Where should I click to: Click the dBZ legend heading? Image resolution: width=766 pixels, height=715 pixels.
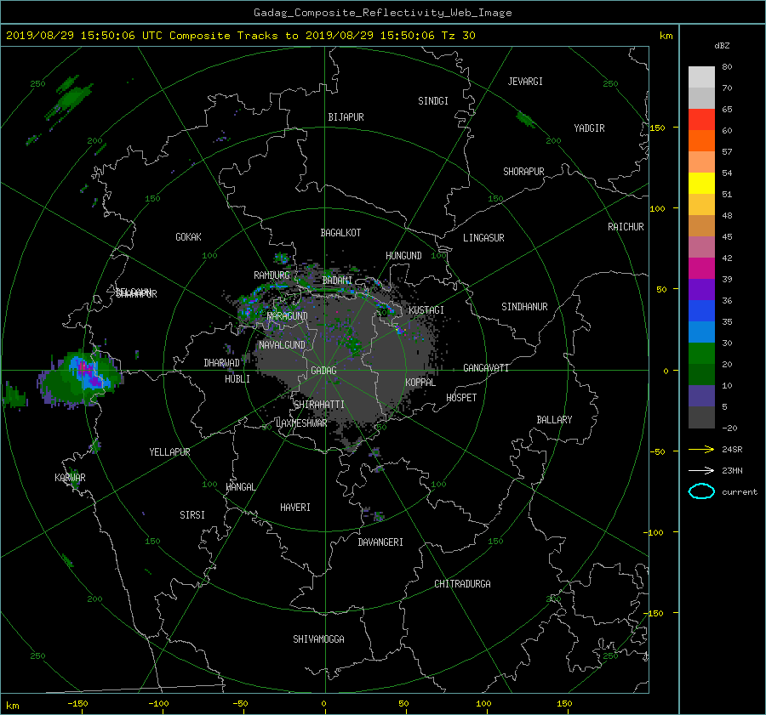pos(722,46)
